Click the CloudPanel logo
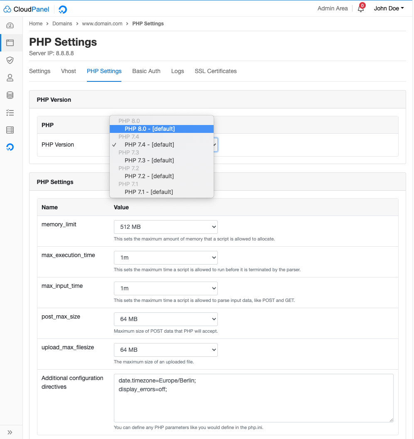Image resolution: width=414 pixels, height=439 pixels. [x=26, y=9]
